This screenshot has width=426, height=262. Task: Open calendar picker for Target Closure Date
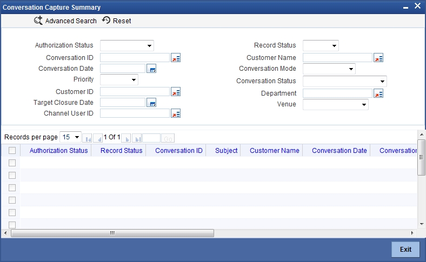[x=151, y=103]
